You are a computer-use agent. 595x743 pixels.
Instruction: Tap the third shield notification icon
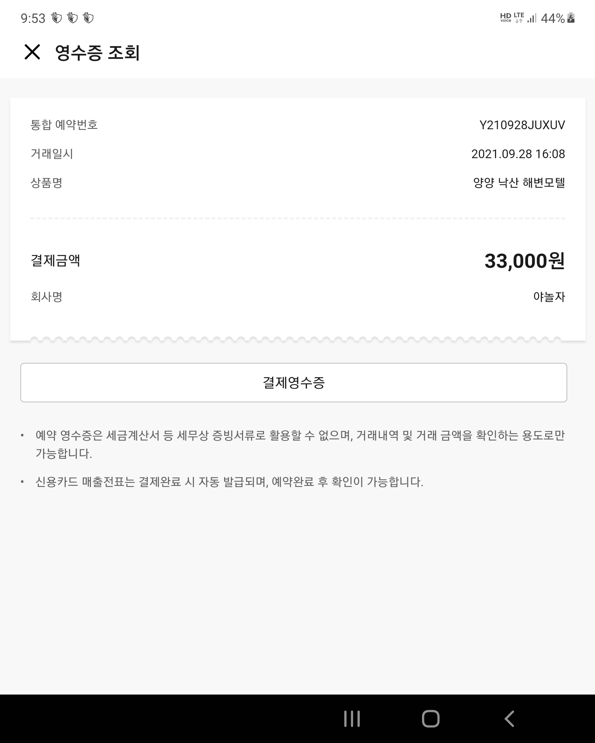pyautogui.click(x=88, y=18)
